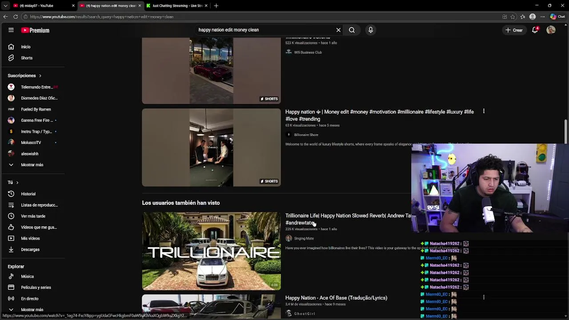Start voice search with the microphone
The width and height of the screenshot is (569, 320).
click(x=371, y=30)
